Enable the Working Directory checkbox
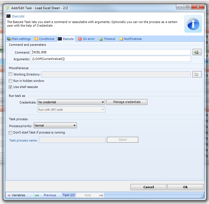 tap(11, 74)
